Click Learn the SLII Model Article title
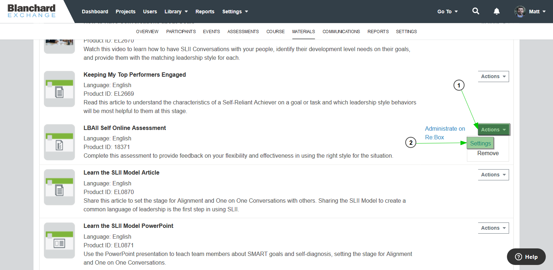Screen dimensions: 553x270 point(121,172)
